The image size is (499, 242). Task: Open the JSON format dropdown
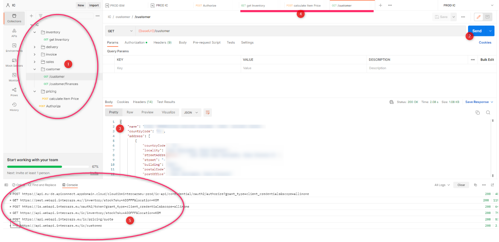tap(191, 113)
